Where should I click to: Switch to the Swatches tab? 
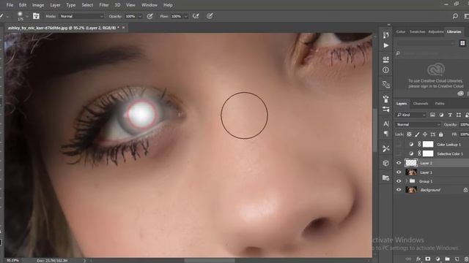pos(417,31)
